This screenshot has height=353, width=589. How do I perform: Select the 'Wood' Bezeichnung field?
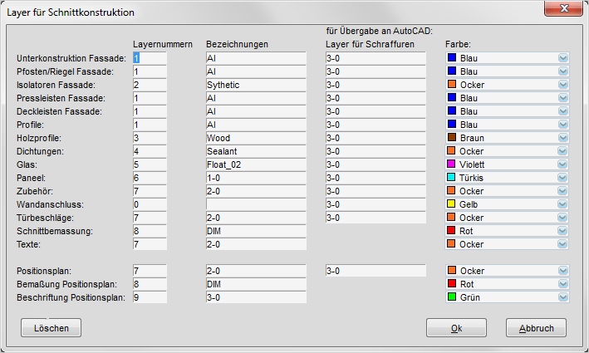[256, 138]
